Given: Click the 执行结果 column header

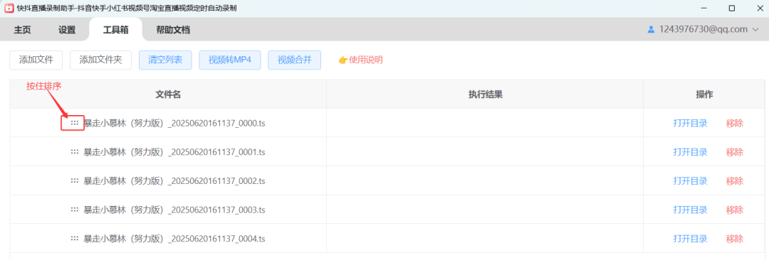Looking at the screenshot, I should (x=485, y=94).
